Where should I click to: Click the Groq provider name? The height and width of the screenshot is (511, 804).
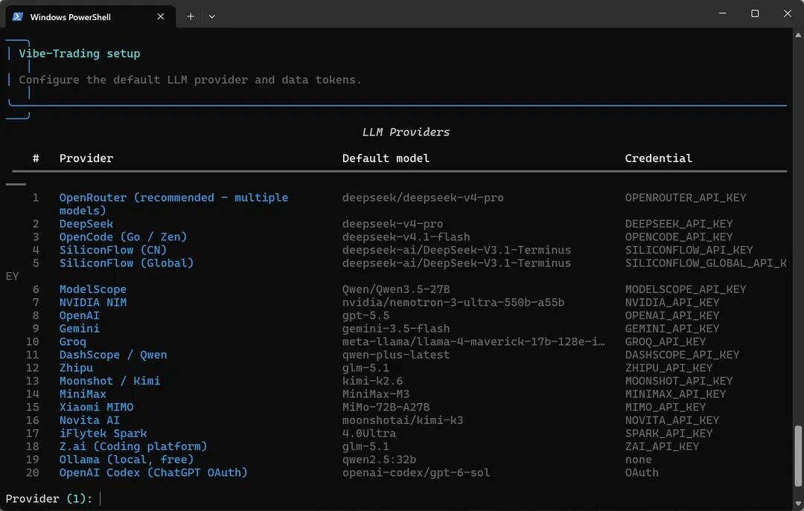coord(73,341)
